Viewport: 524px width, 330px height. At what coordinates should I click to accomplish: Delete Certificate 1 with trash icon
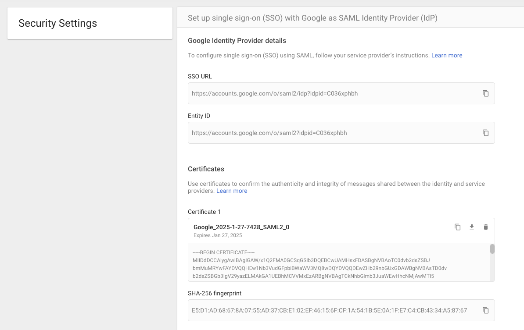485,227
